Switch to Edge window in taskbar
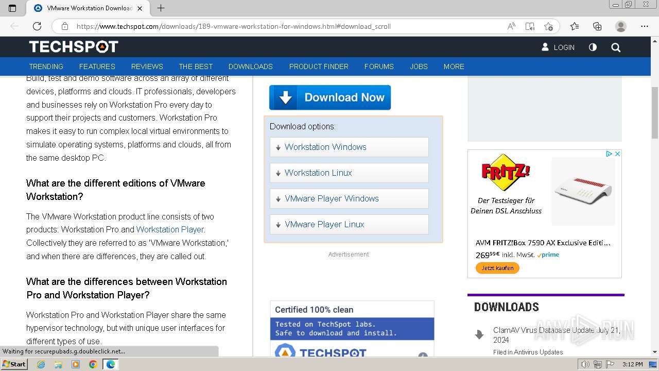The height and width of the screenshot is (371, 659). click(111, 364)
